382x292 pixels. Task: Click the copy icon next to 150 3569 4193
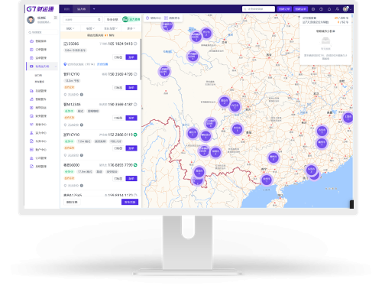(135, 74)
